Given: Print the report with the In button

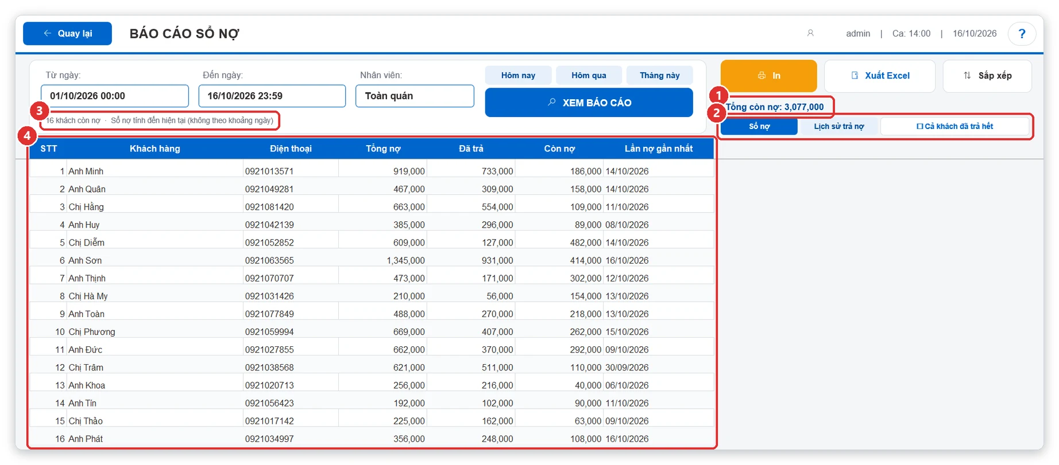Looking at the screenshot, I should (x=768, y=76).
